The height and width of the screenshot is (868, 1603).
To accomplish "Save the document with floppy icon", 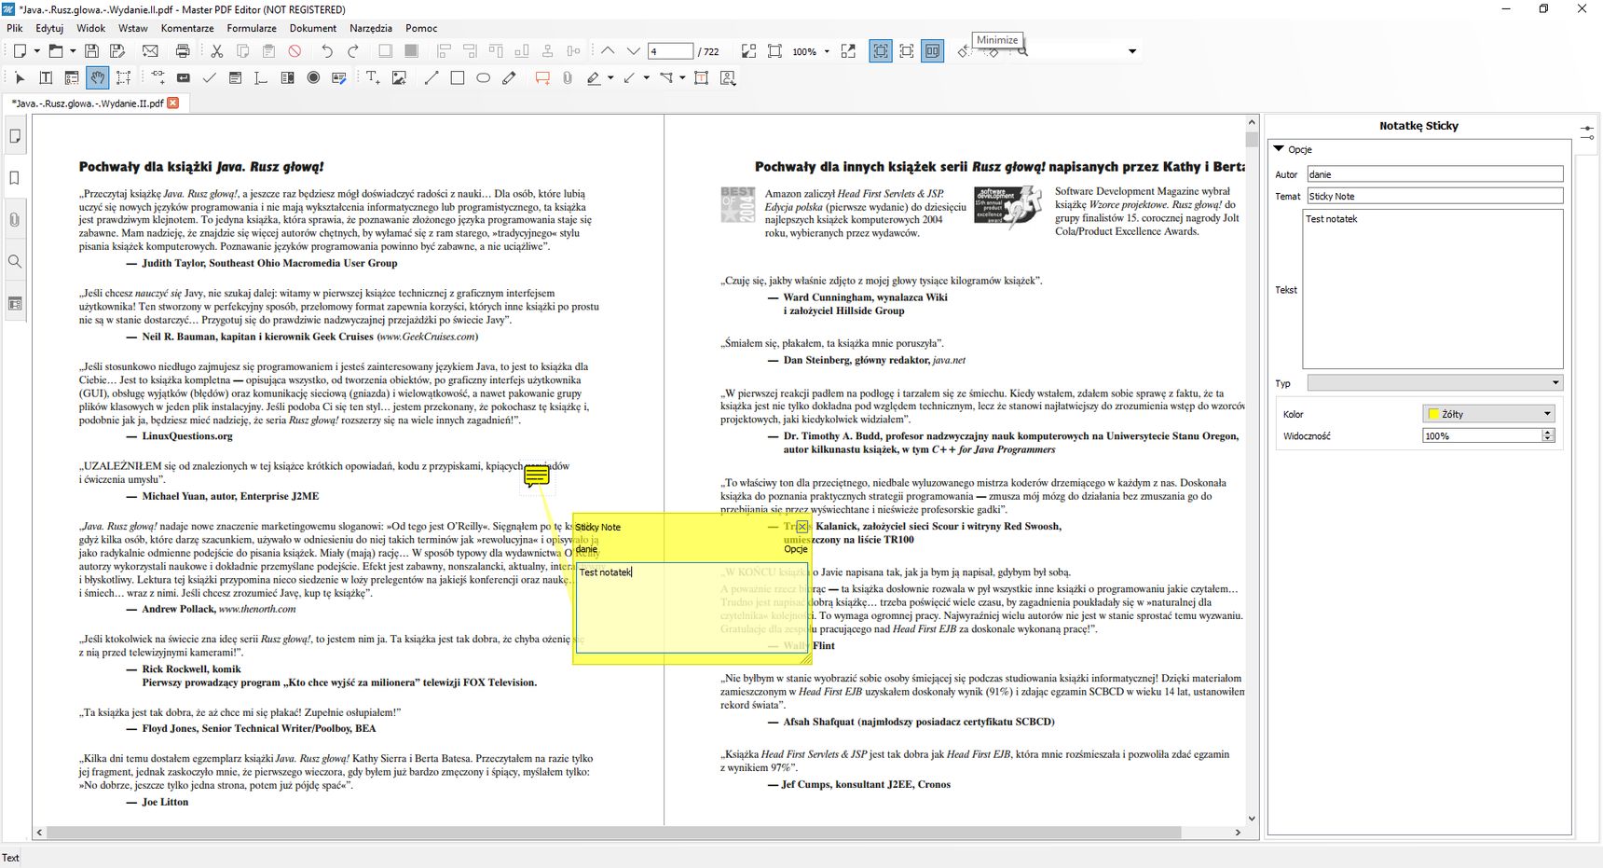I will tap(91, 51).
